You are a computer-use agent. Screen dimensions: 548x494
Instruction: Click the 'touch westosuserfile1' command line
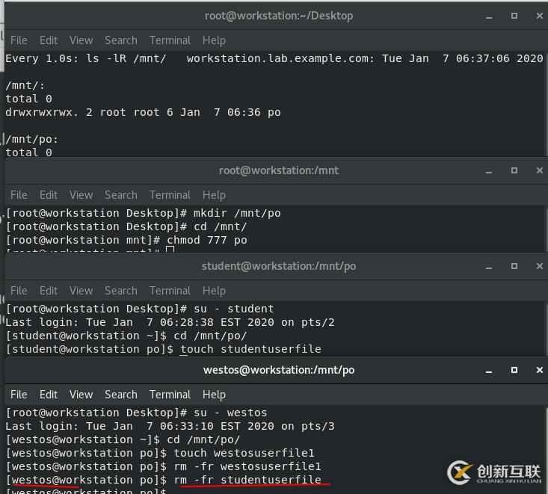(x=160, y=453)
